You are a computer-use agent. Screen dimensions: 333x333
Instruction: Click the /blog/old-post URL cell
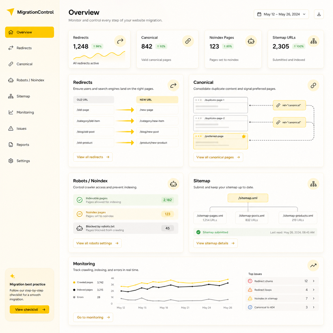pos(93,132)
